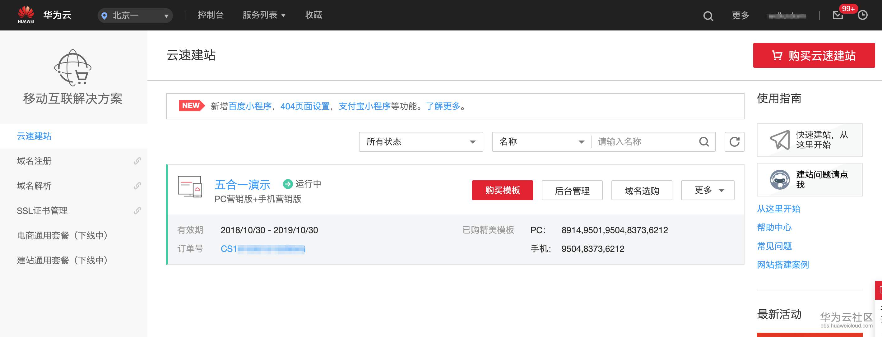The image size is (882, 337).
Task: Click the link icon beside SSL证书管理
Action: tap(137, 211)
